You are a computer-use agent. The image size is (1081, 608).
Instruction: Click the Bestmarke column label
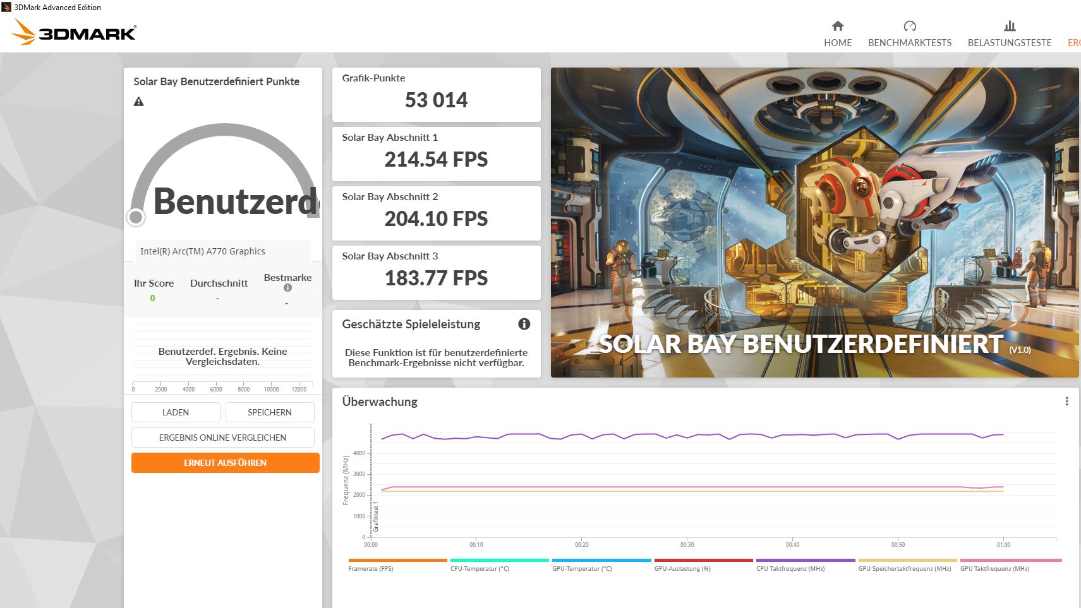coord(287,277)
